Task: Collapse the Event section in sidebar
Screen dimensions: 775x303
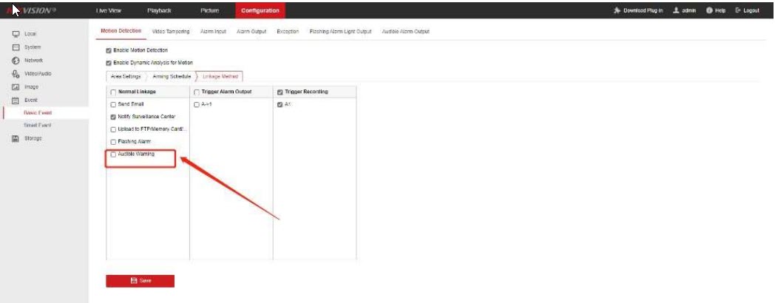Action: 30,100
